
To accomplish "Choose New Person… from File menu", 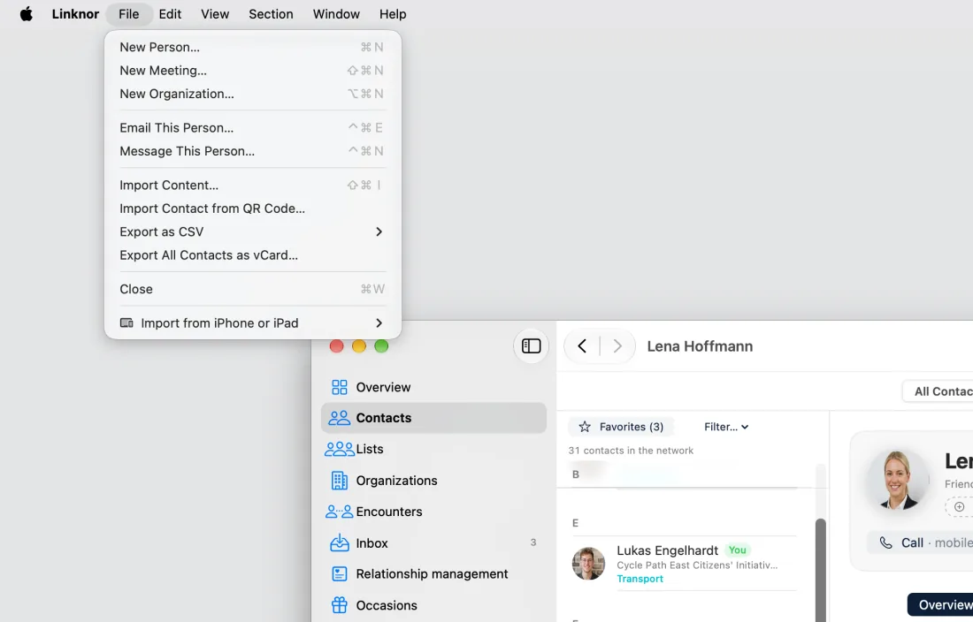I will [x=253, y=47].
